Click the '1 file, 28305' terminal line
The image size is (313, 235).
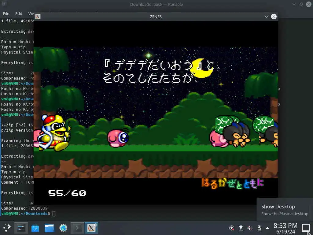point(17,146)
